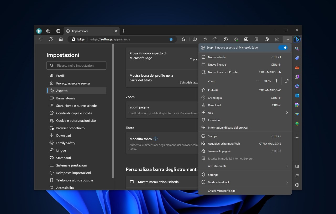Viewport: 336px width, 214px height.
Task: Open Estensioni from the menu
Action: point(245,120)
